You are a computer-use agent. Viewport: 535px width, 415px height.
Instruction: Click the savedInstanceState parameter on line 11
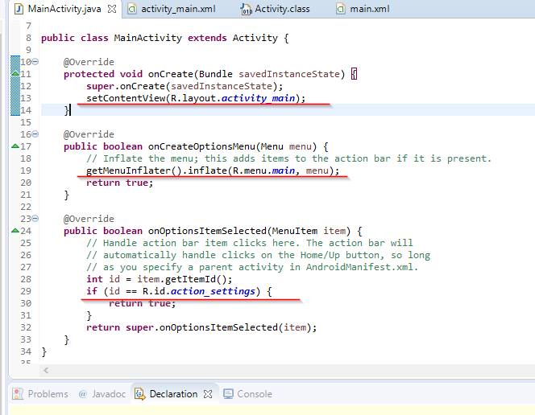(289, 74)
